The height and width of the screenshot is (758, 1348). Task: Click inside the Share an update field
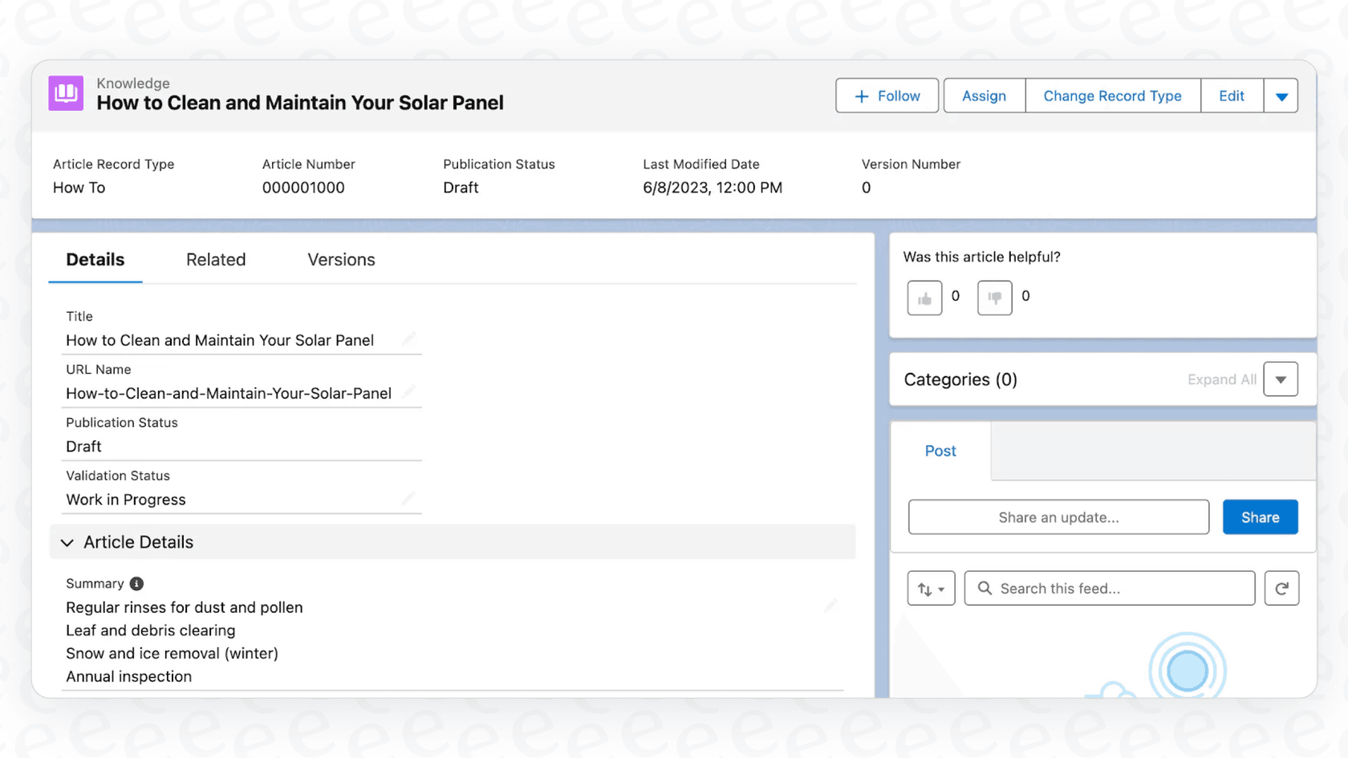tap(1058, 517)
